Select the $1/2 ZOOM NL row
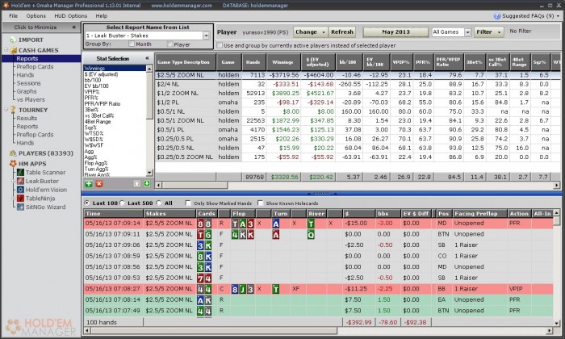The width and height of the screenshot is (565, 339). 358,94
